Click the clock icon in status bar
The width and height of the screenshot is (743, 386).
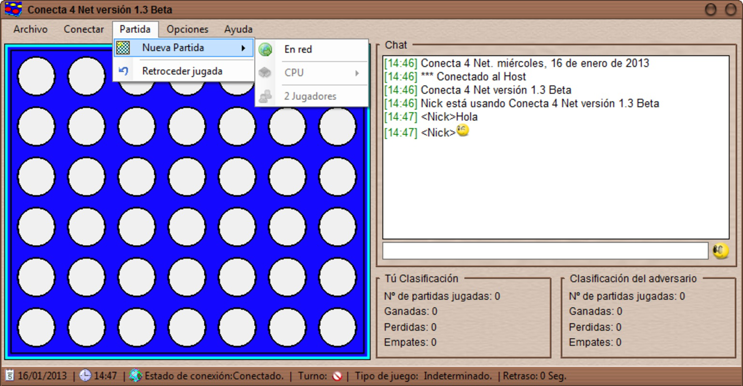click(85, 375)
